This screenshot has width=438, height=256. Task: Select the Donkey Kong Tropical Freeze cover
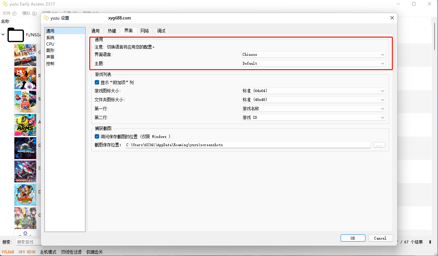pyautogui.click(x=25, y=195)
